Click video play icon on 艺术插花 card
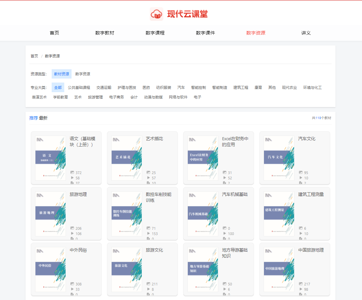The height and width of the screenshot is (300, 362). tap(148, 178)
